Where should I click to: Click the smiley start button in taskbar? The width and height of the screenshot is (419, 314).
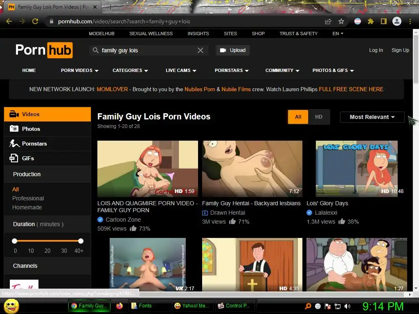pos(11,306)
